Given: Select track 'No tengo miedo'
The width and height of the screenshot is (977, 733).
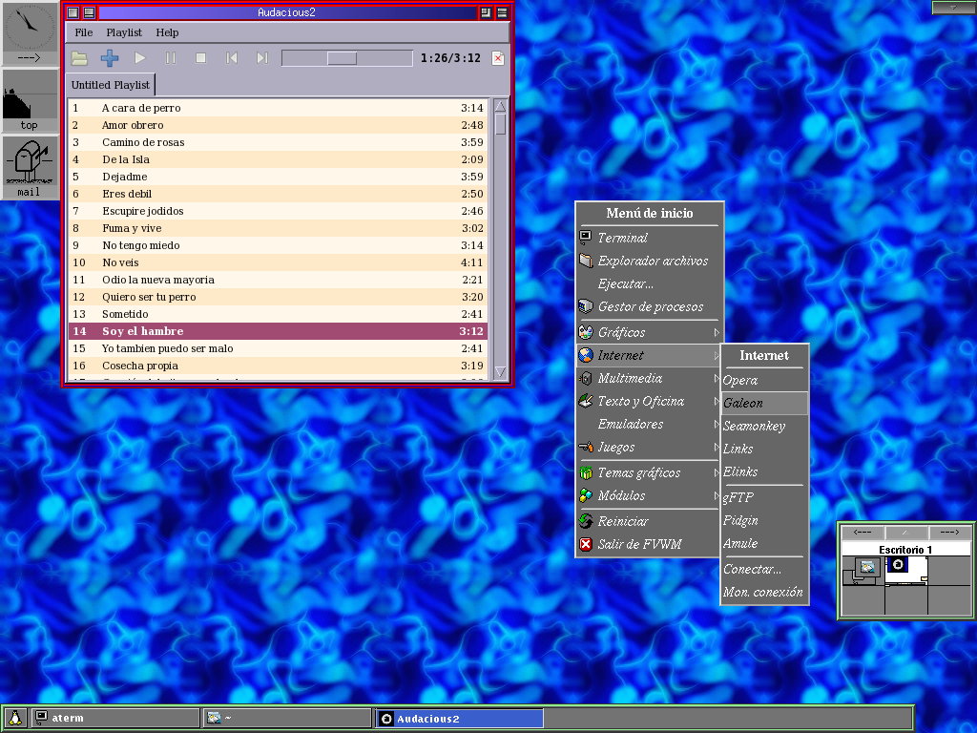Looking at the screenshot, I should tap(278, 245).
